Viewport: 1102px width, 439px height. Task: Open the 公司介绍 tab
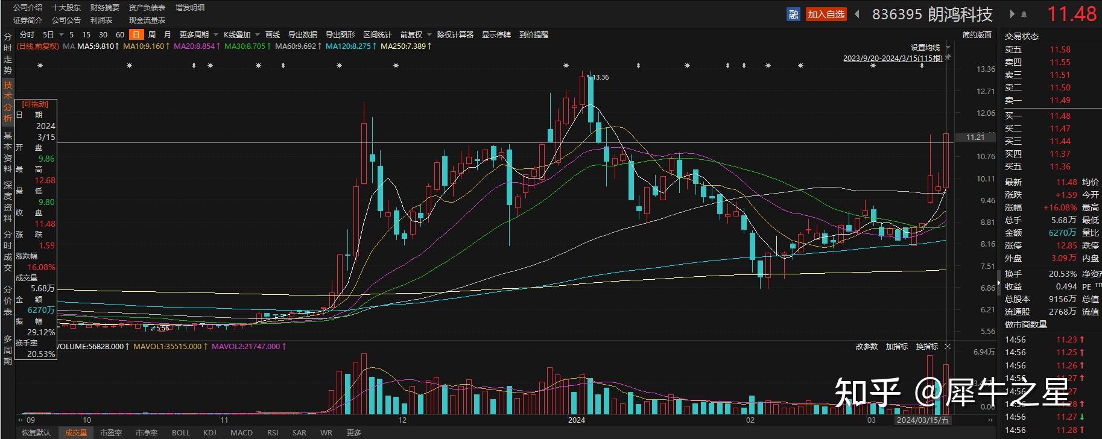[x=28, y=8]
